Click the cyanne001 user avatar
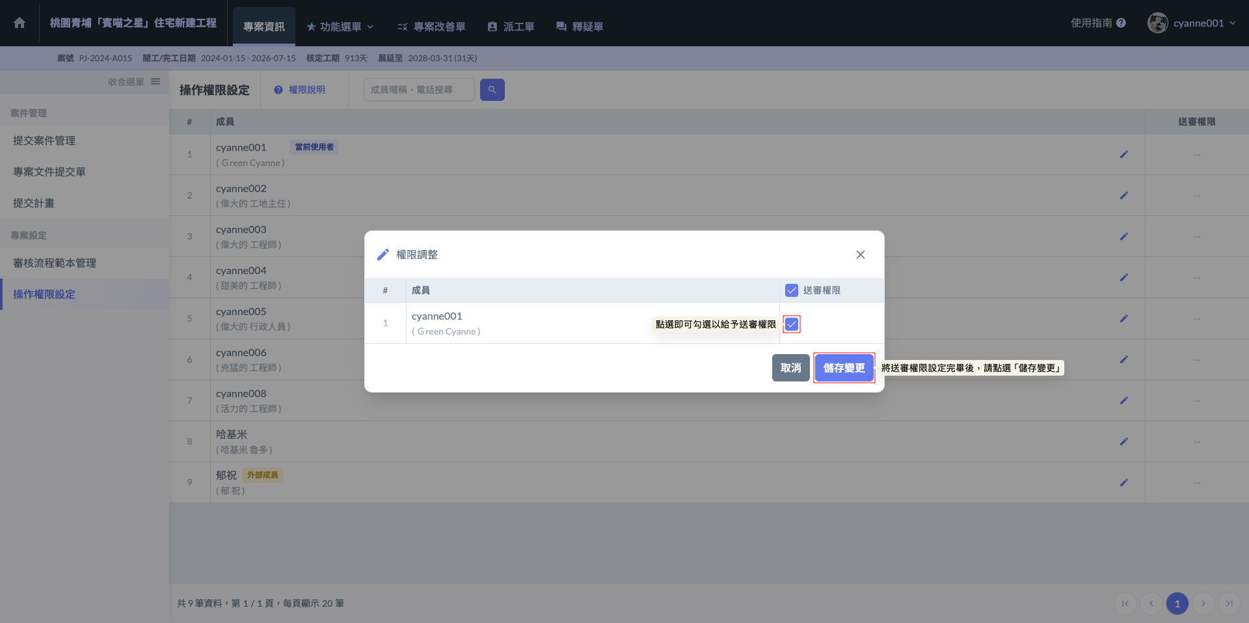Viewport: 1249px width, 623px height. pyautogui.click(x=1158, y=23)
